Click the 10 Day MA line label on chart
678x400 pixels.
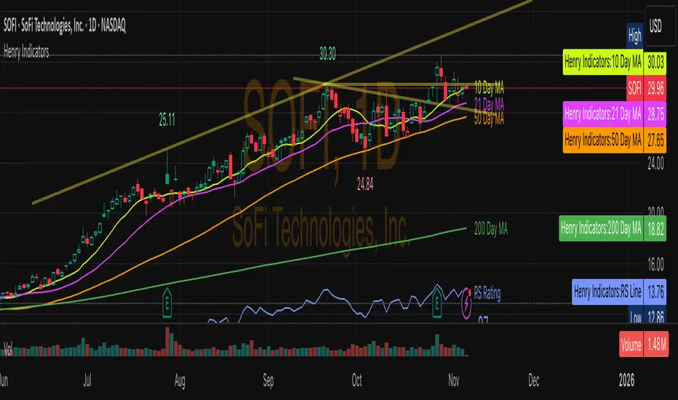click(x=489, y=88)
